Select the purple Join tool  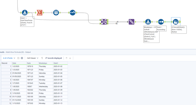[x=104, y=22]
